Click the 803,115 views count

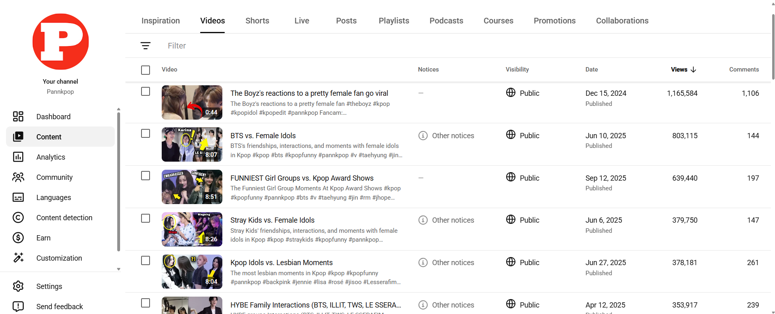[x=685, y=136]
